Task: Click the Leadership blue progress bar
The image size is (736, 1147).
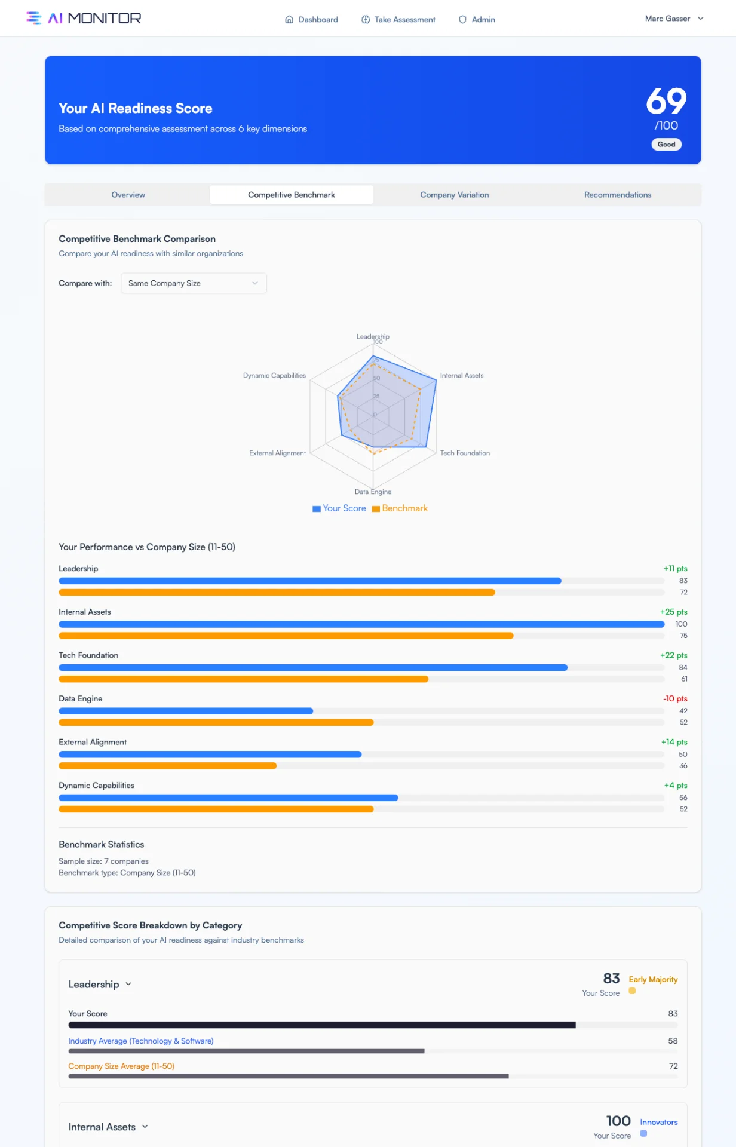Action: [x=310, y=581]
